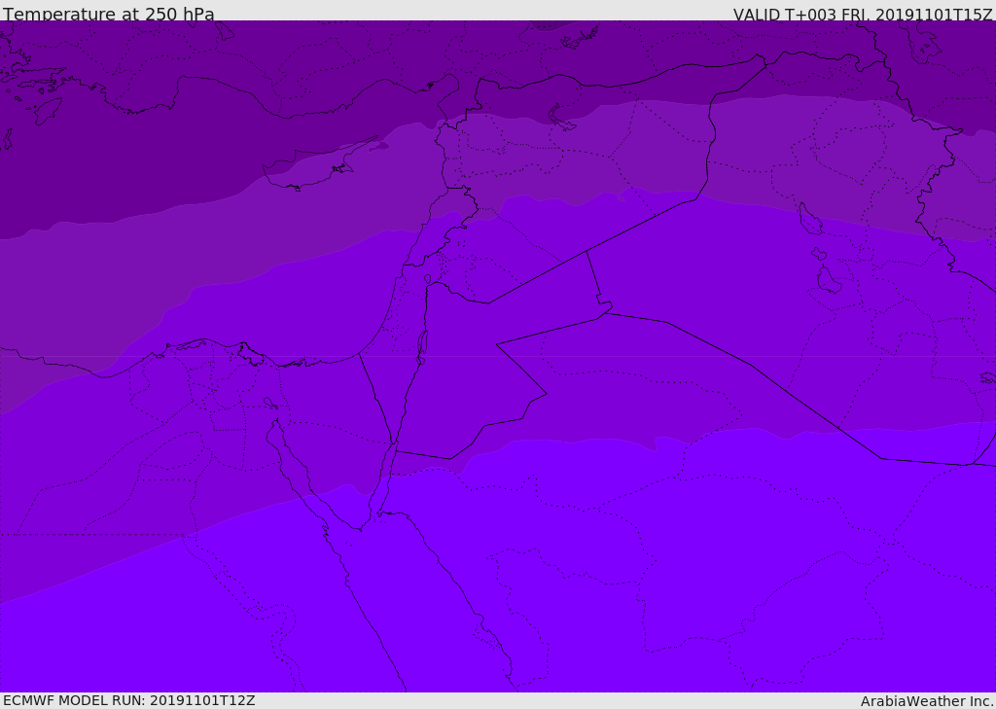Click the Dead Sea outline on map
The width and height of the screenshot is (996, 709).
[422, 347]
